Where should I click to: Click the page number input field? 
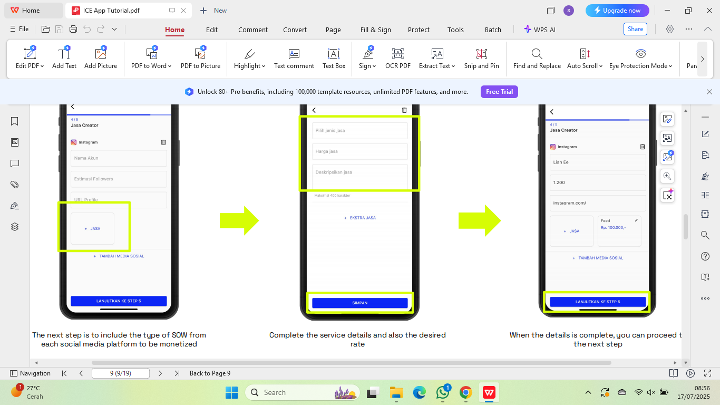[x=120, y=373]
